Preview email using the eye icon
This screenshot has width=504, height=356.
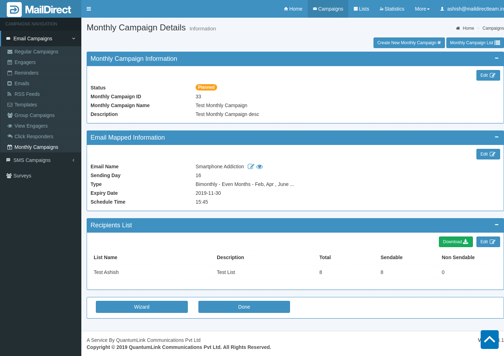click(x=260, y=167)
